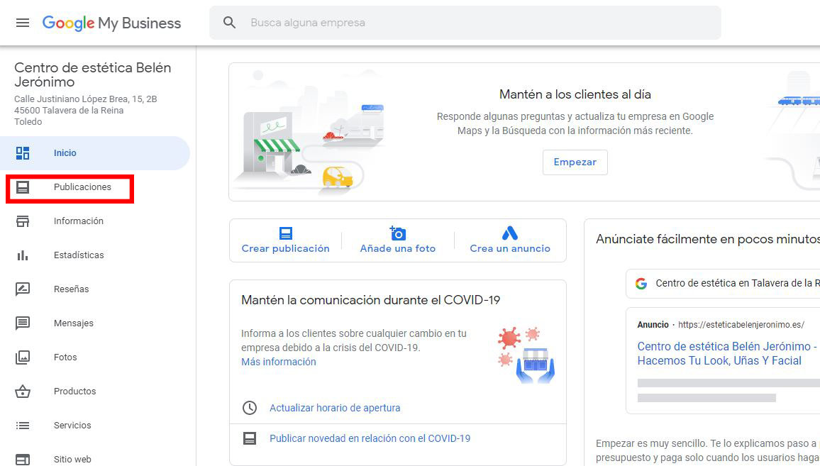Click the camera Añade una foto icon
The height and width of the screenshot is (466, 820).
(397, 233)
